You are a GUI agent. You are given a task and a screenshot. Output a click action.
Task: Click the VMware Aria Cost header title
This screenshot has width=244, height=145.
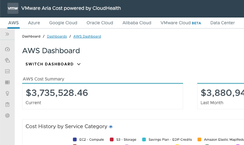(71, 8)
